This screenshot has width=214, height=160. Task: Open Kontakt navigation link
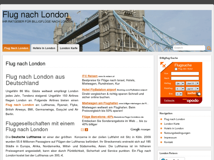pos(168,142)
